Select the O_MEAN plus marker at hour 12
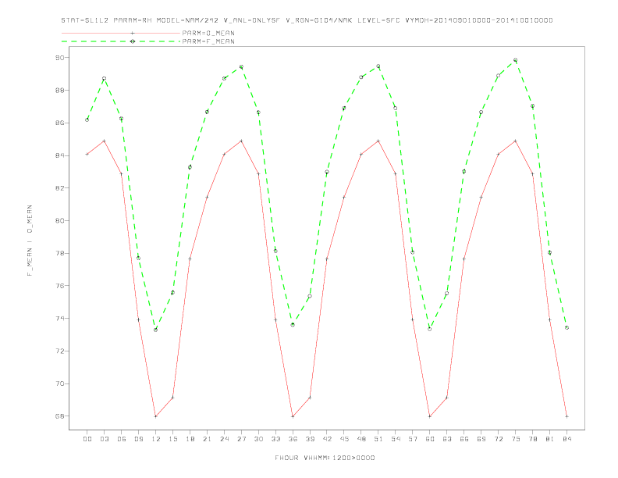618x478 pixels. 156,416
